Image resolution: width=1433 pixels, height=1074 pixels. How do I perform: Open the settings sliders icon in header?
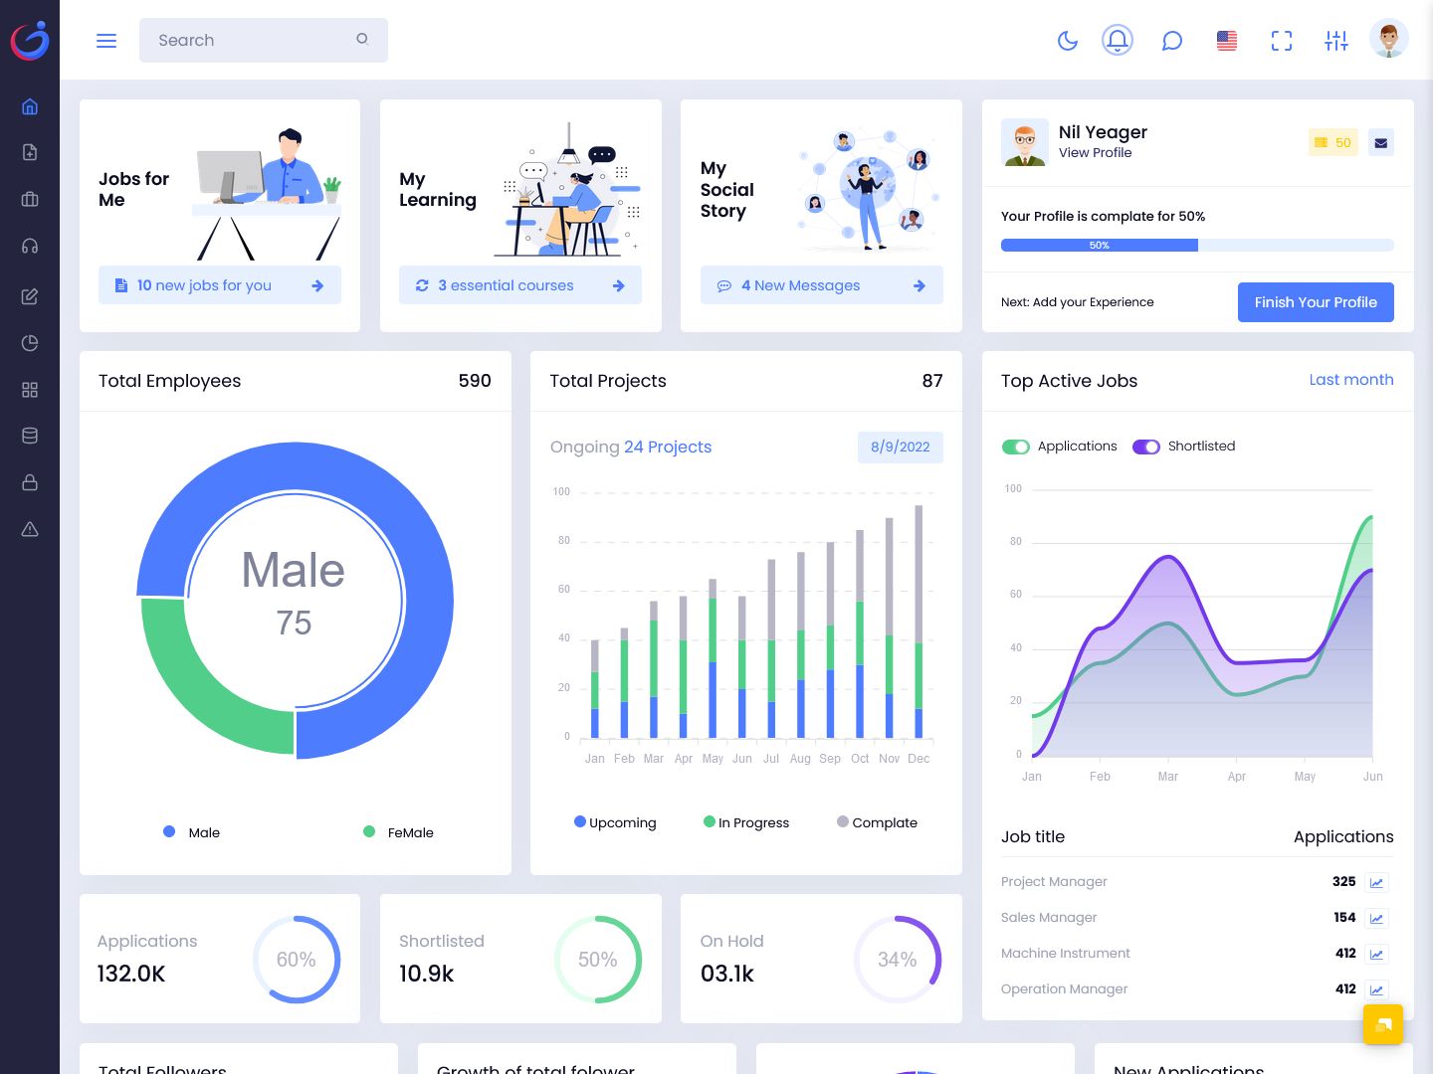(1335, 40)
